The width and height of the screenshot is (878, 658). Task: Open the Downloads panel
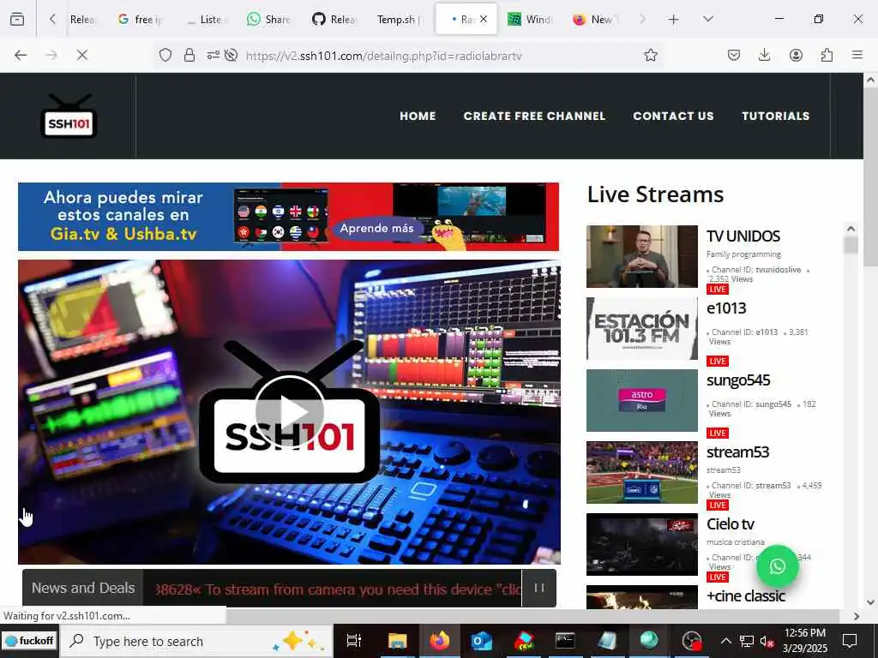(764, 55)
